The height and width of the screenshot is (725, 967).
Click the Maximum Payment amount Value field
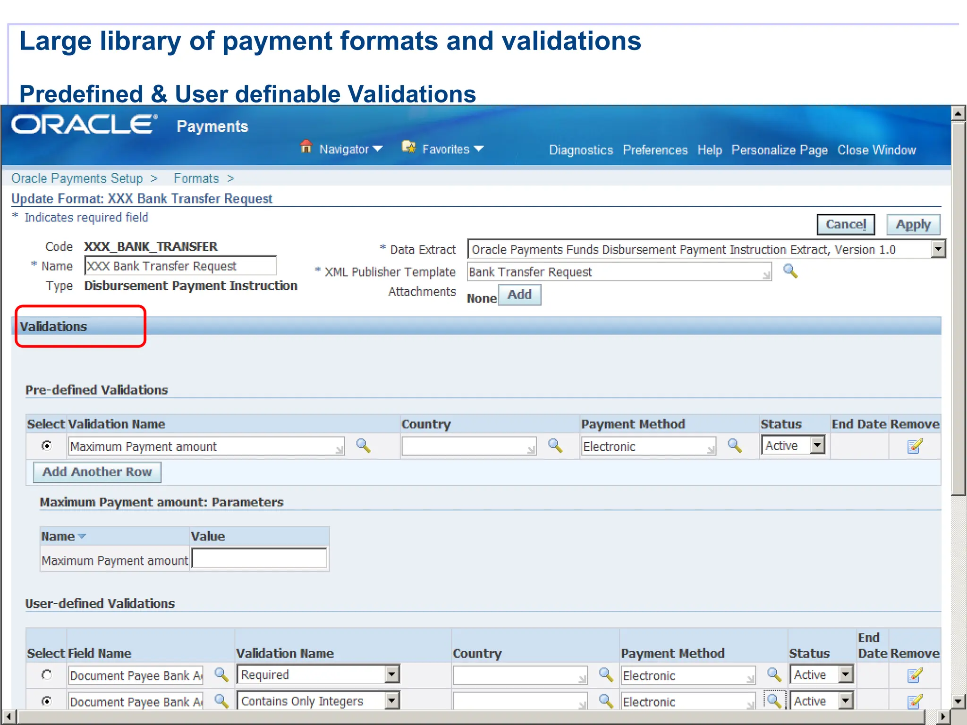[259, 558]
